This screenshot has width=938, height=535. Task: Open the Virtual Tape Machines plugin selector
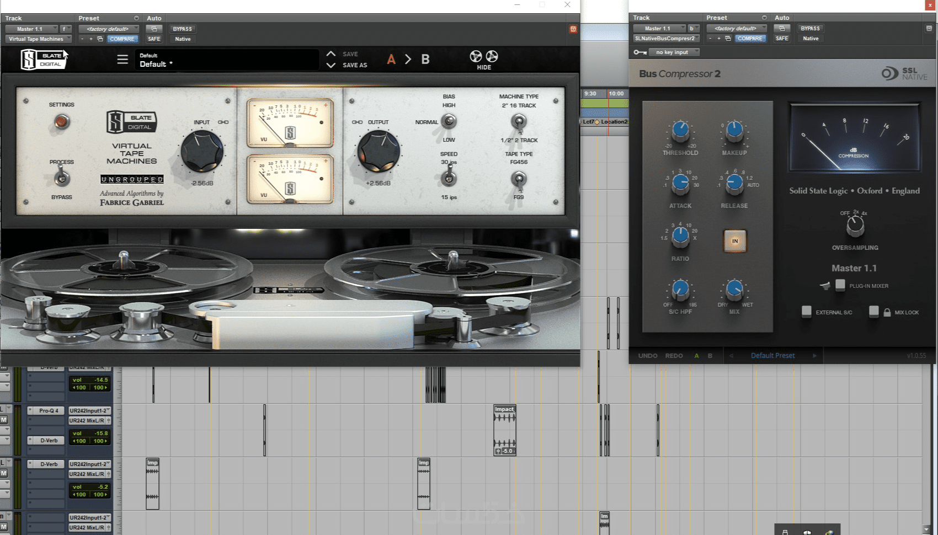point(39,39)
